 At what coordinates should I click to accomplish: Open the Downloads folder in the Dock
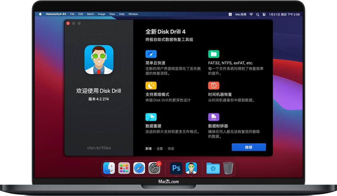tap(213, 168)
